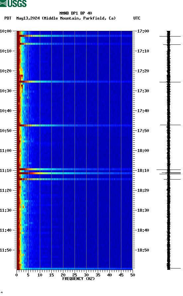Image resolution: width=183 pixels, height=296 pixels.
Task: Click the spectrogram event band near 10:25
Action: pyautogui.click(x=75, y=82)
